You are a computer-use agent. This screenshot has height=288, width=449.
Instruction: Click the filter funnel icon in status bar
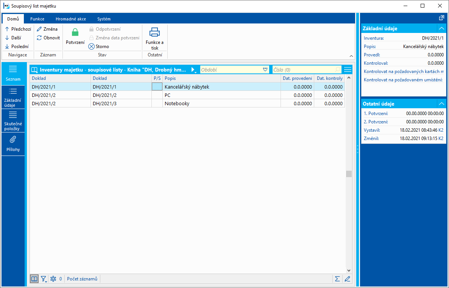point(44,279)
